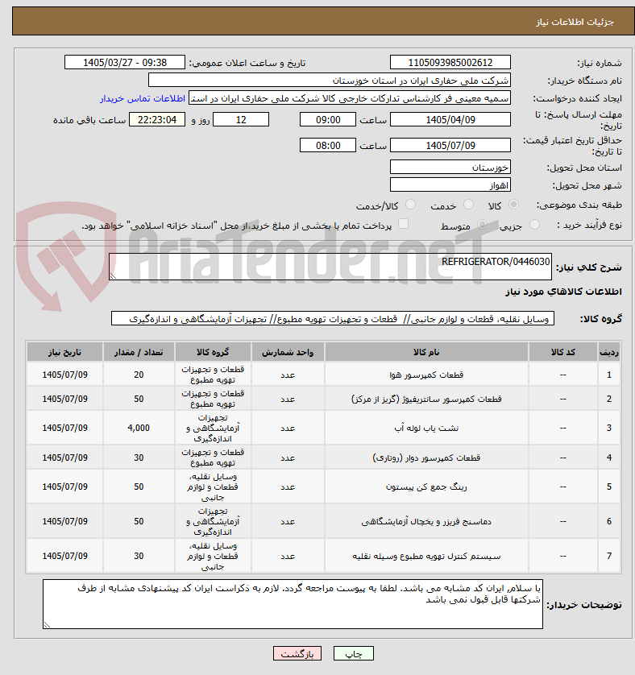This screenshot has width=635, height=675.
Task: Select the خدمت radio button
Action: [x=468, y=205]
